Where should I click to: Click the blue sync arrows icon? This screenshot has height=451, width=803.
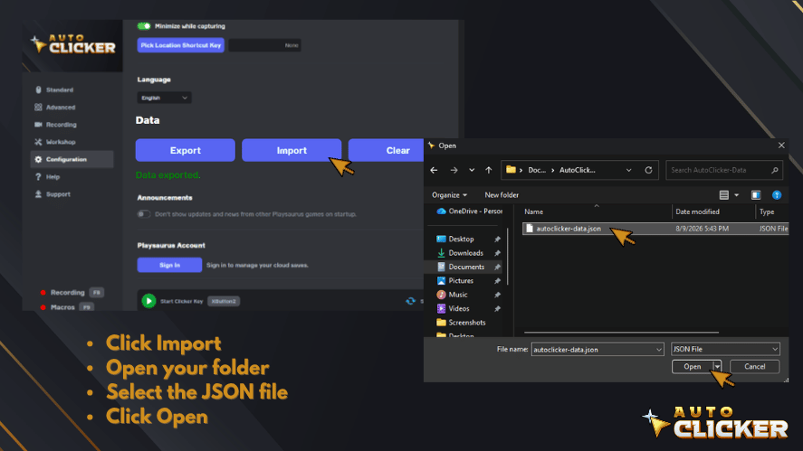point(411,301)
